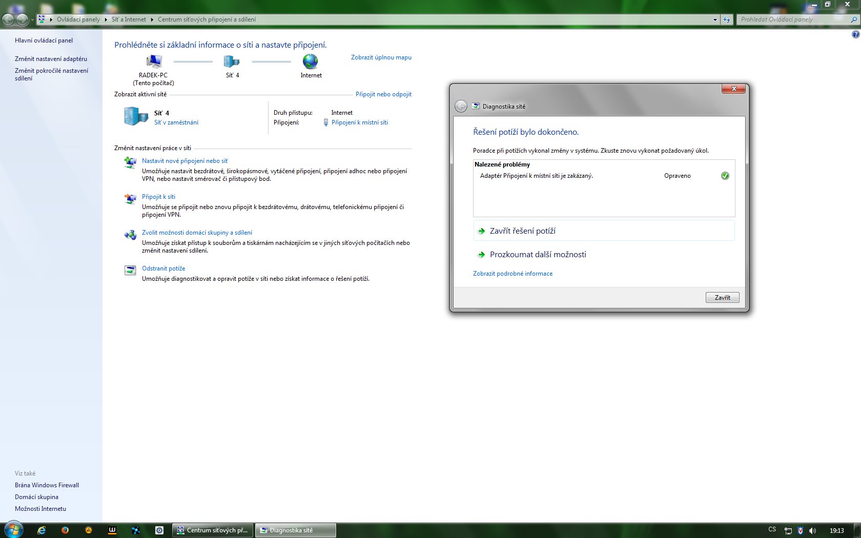Expand the arrow before Ovládací panely breadcrumb
Screen dimensions: 861x538
pyautogui.click(x=51, y=19)
